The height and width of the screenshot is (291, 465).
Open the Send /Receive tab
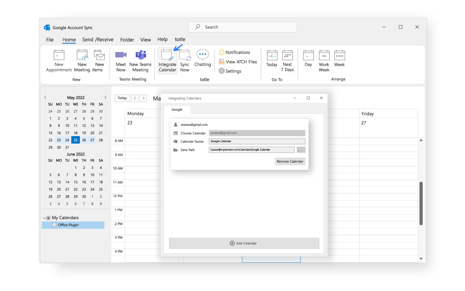pos(98,40)
